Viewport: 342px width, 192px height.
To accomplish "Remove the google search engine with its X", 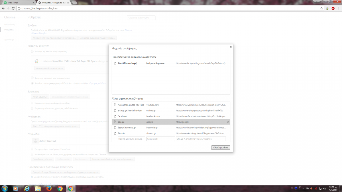I will (228, 122).
